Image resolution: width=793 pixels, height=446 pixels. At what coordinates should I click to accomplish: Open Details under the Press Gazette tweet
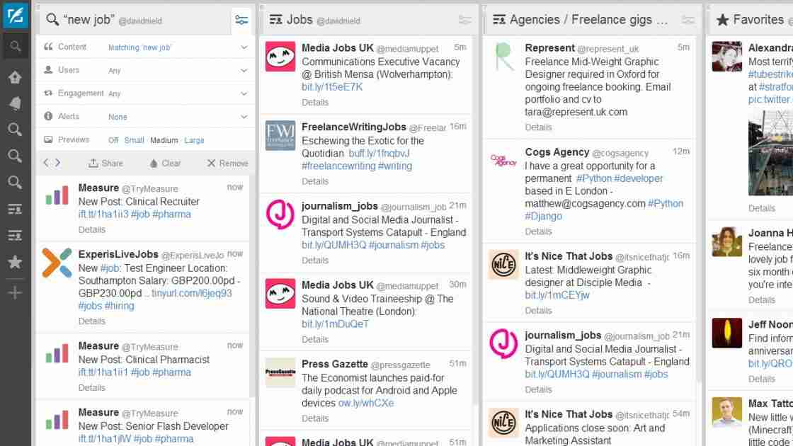(315, 418)
